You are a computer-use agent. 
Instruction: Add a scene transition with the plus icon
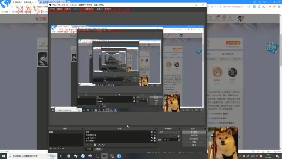point(171,136)
